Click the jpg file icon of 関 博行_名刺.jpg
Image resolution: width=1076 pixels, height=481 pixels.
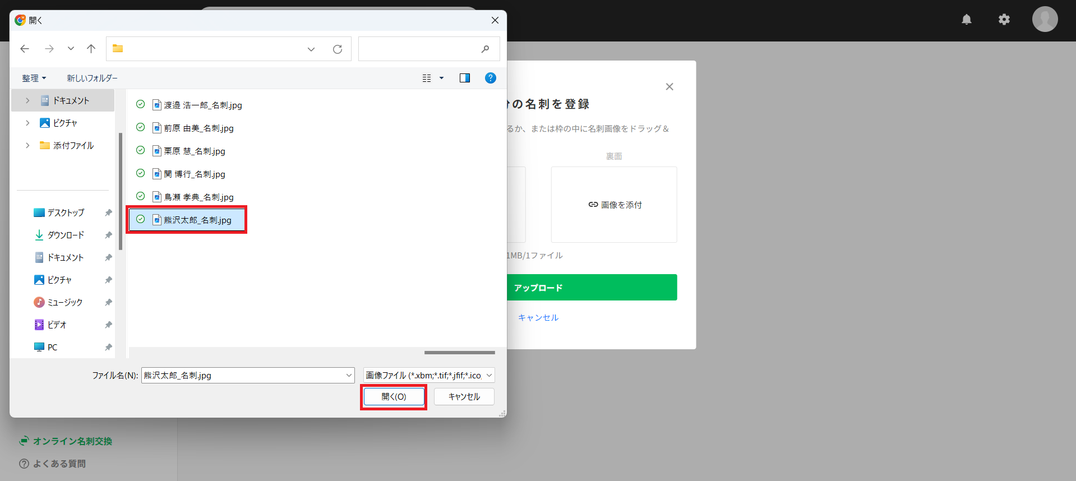pyautogui.click(x=157, y=174)
